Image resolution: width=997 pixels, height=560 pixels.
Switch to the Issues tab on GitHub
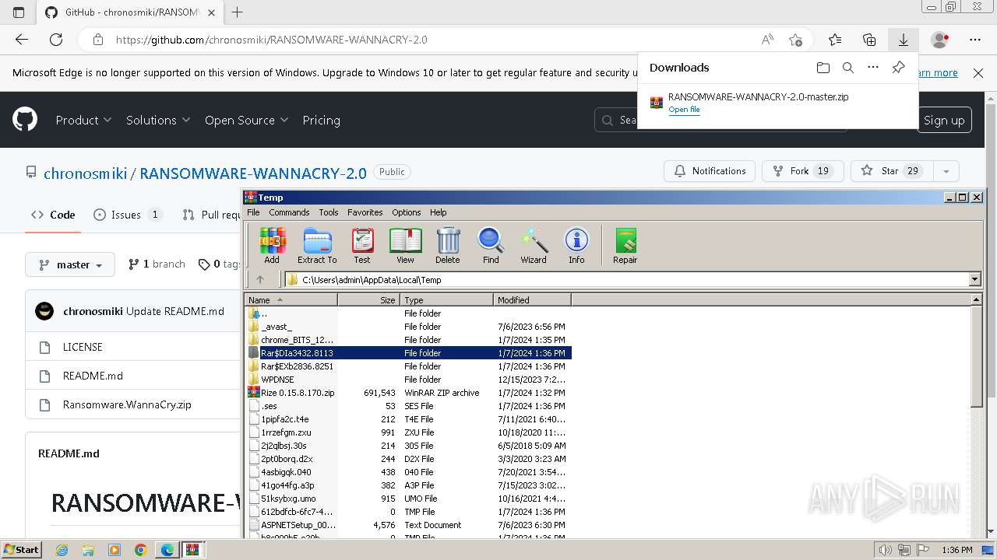tap(127, 215)
